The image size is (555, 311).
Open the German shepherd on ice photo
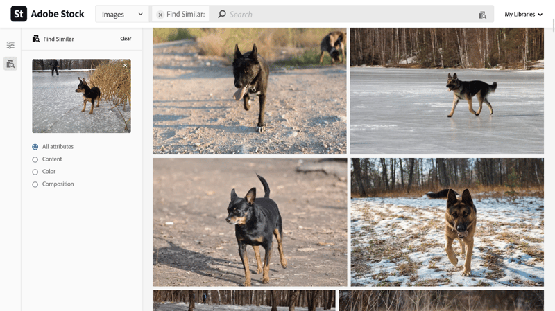click(x=447, y=91)
